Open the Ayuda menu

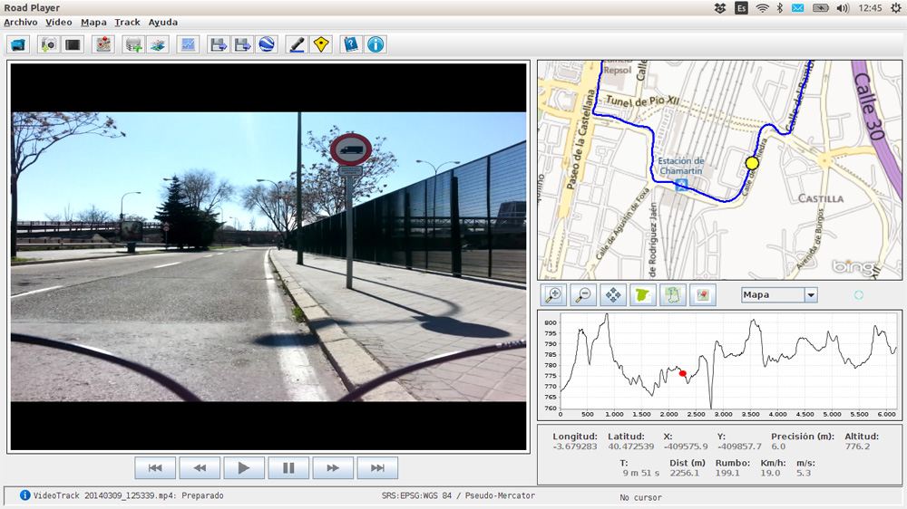pos(163,22)
